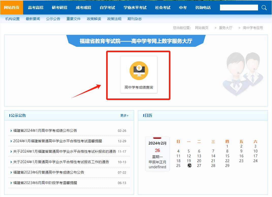The height and width of the screenshot is (197, 272).
Task: Go to 最新要闻 submenu link
Action: 33,19
